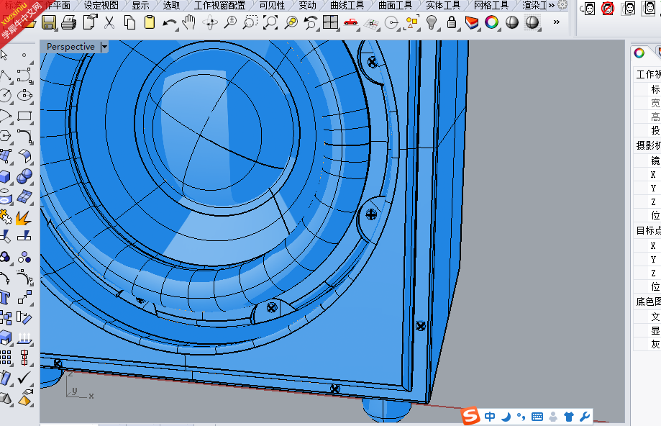661x426 pixels.
Task: Click the Shade viewport sphere icon
Action: coord(512,22)
